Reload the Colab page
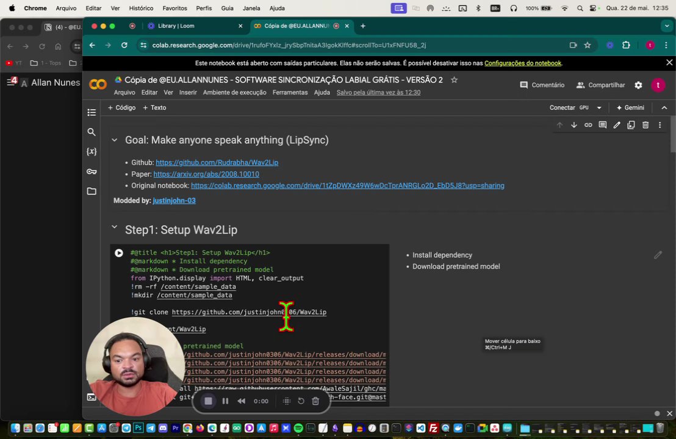Image resolution: width=676 pixels, height=439 pixels. pyautogui.click(x=124, y=45)
